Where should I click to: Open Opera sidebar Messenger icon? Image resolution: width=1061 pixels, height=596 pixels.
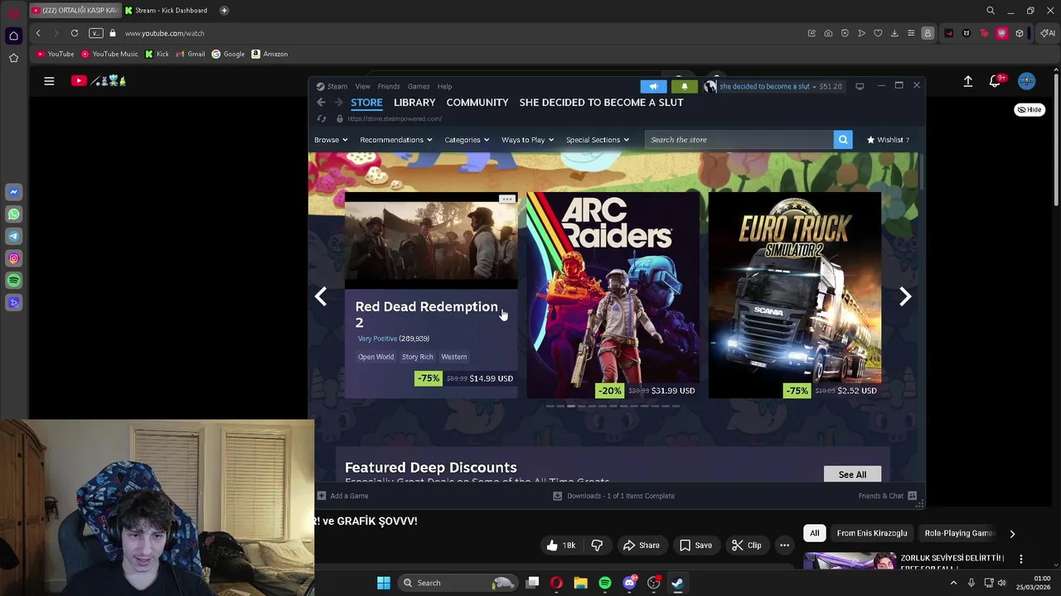13,192
